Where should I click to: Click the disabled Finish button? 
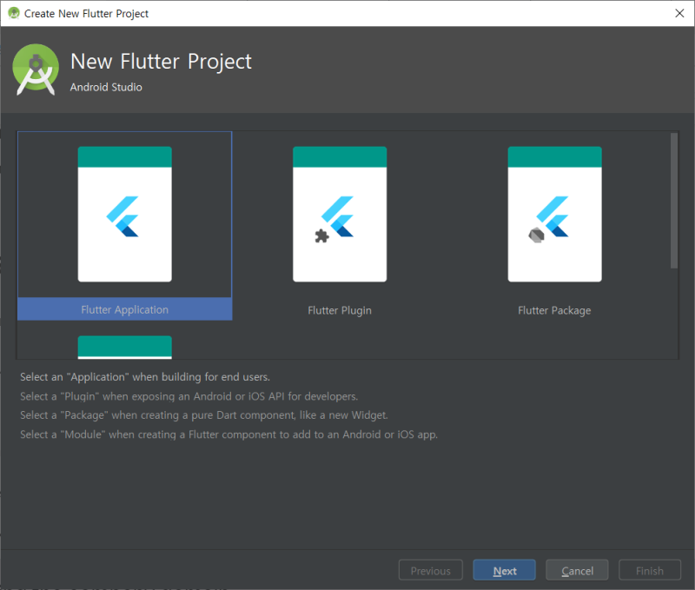[649, 570]
